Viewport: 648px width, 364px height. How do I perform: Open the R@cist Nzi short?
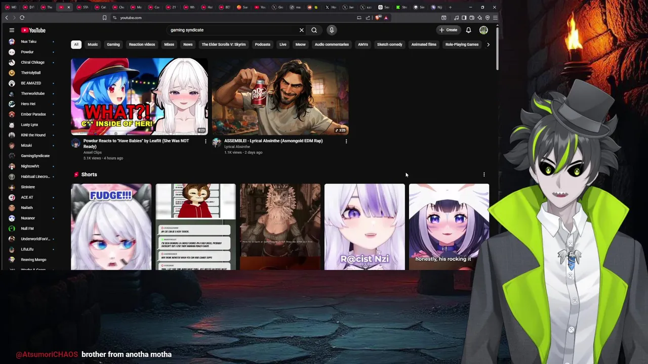tap(364, 226)
